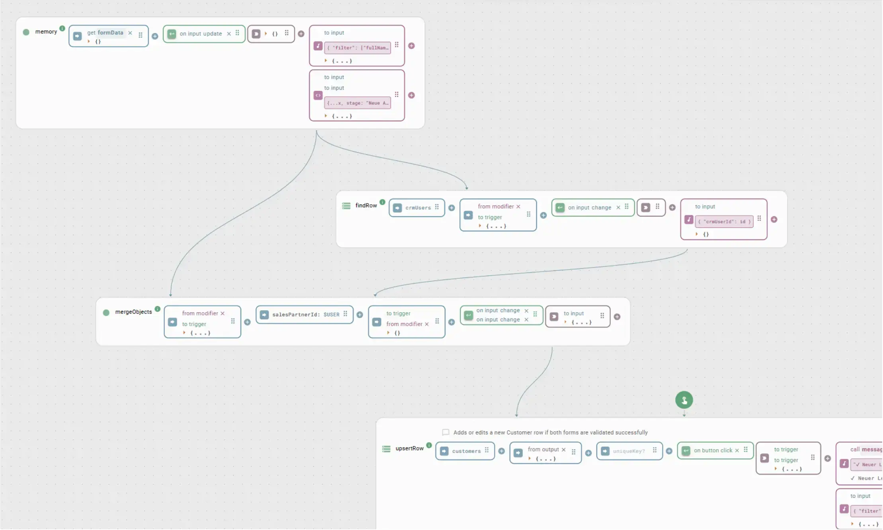Click the crmUsers table block

point(417,208)
